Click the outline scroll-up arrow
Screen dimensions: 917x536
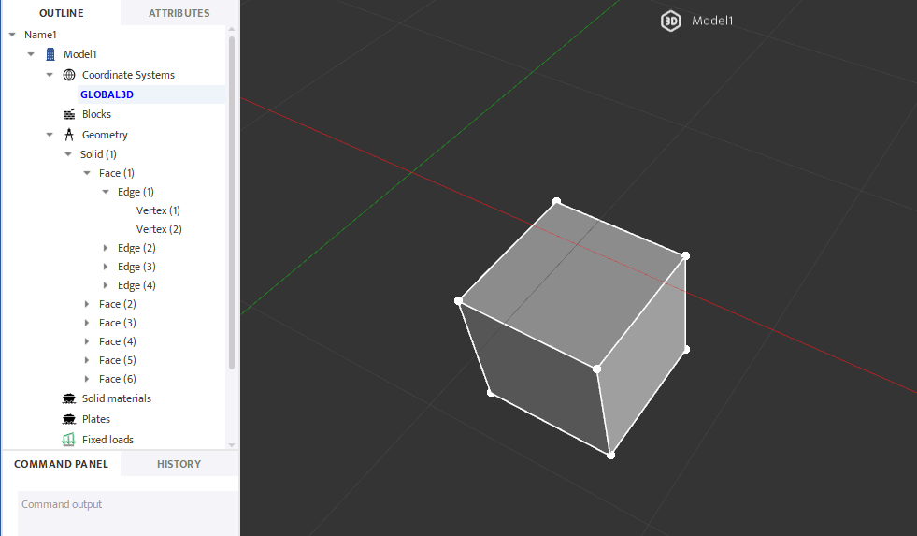click(x=232, y=29)
